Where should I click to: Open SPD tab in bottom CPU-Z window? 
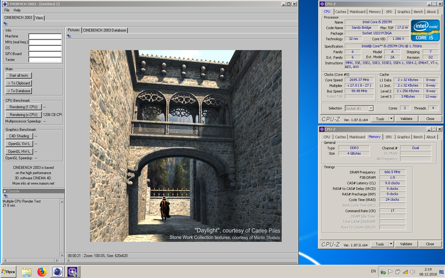pyautogui.click(x=389, y=137)
